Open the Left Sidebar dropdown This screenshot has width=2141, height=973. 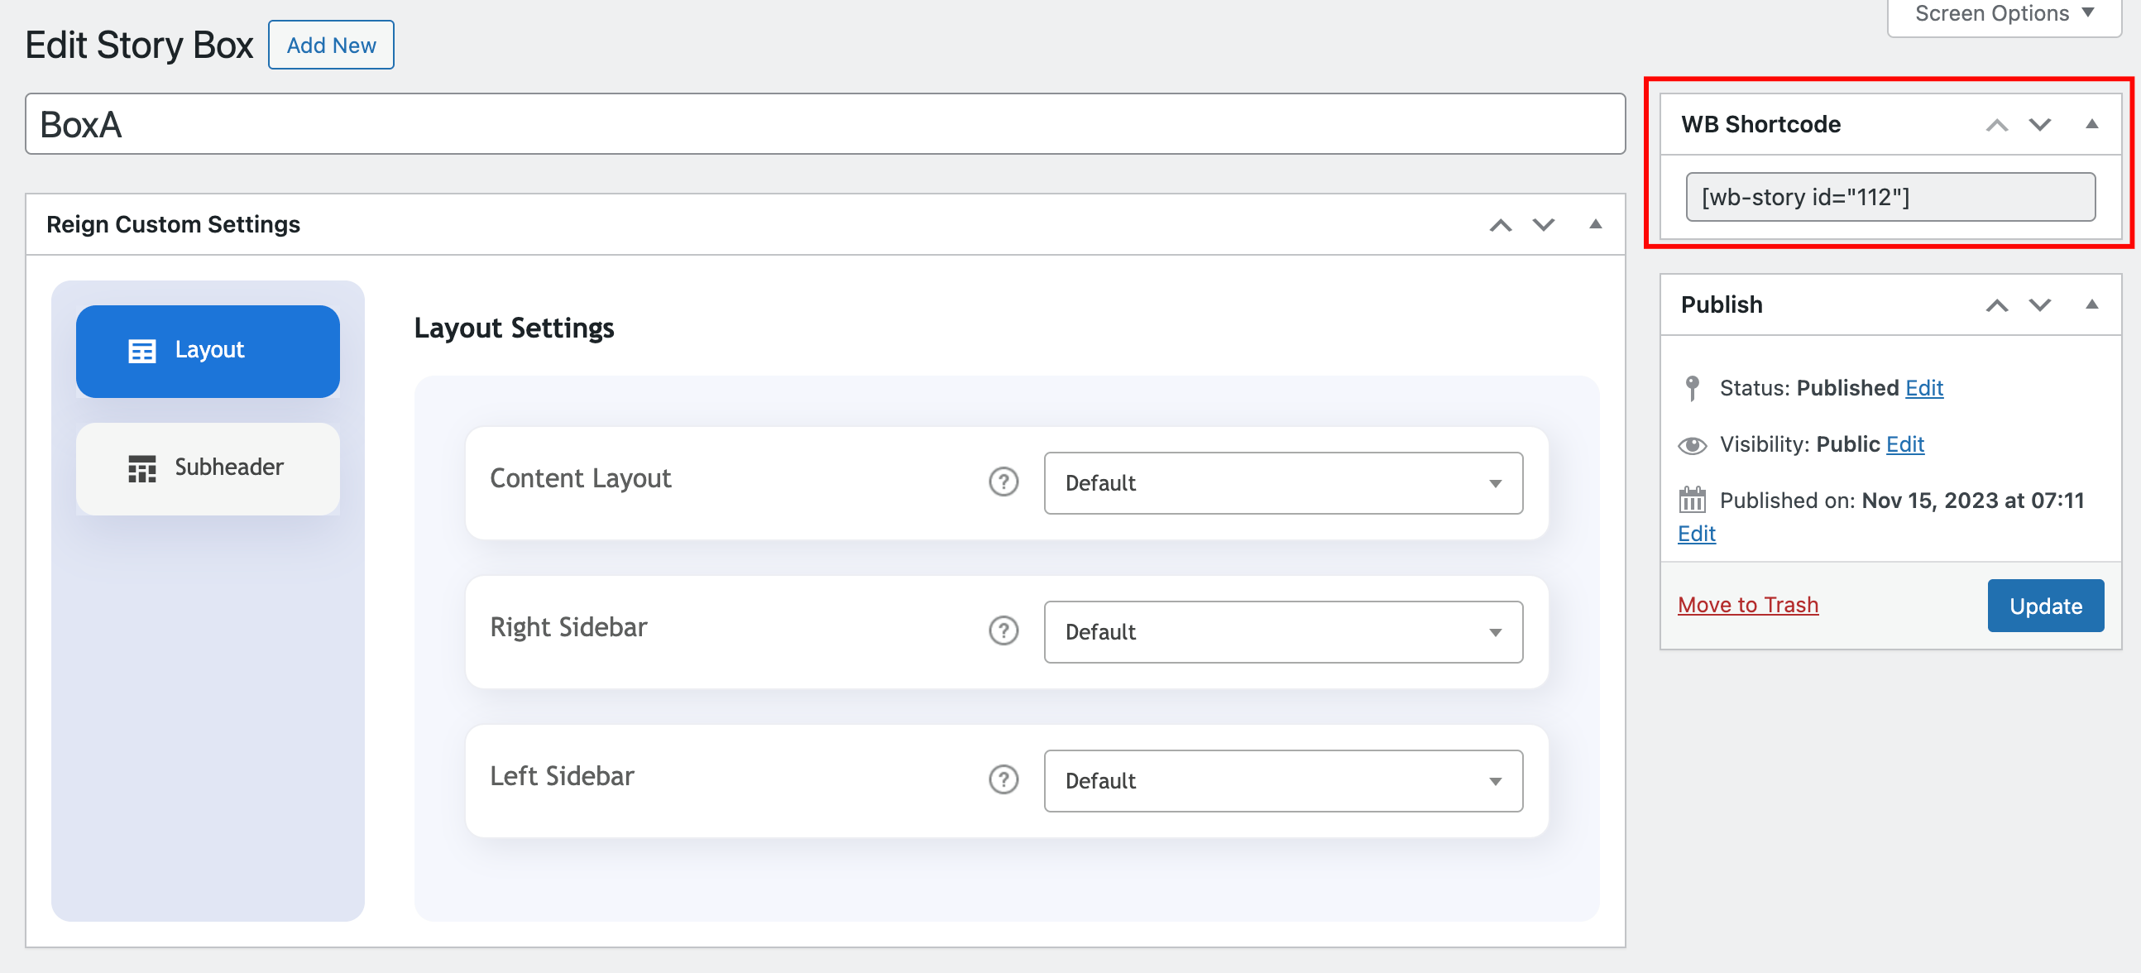(1282, 780)
